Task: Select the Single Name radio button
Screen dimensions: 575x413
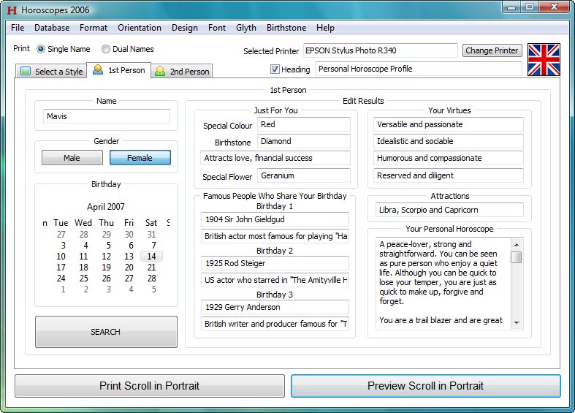Action: (41, 49)
